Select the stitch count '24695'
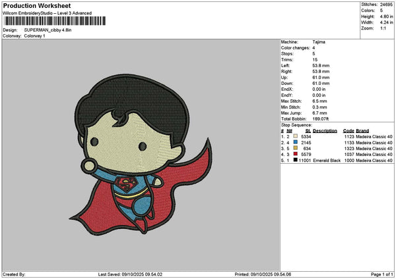The image size is (396, 279). point(386,5)
